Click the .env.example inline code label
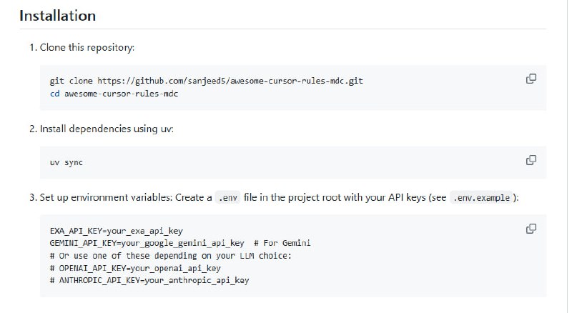 (x=481, y=198)
